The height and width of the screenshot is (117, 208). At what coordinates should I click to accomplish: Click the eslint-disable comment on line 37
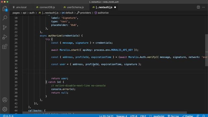[78, 86]
